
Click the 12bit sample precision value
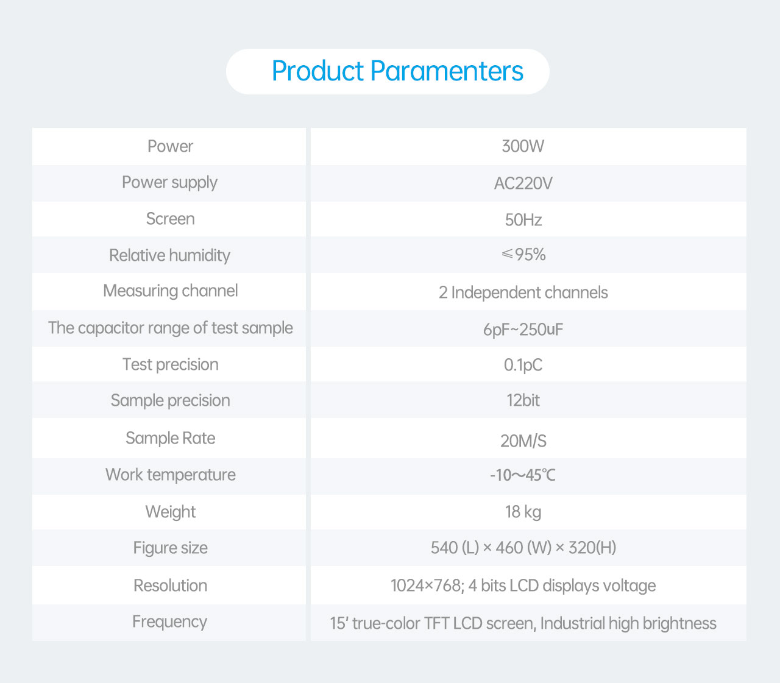[523, 400]
